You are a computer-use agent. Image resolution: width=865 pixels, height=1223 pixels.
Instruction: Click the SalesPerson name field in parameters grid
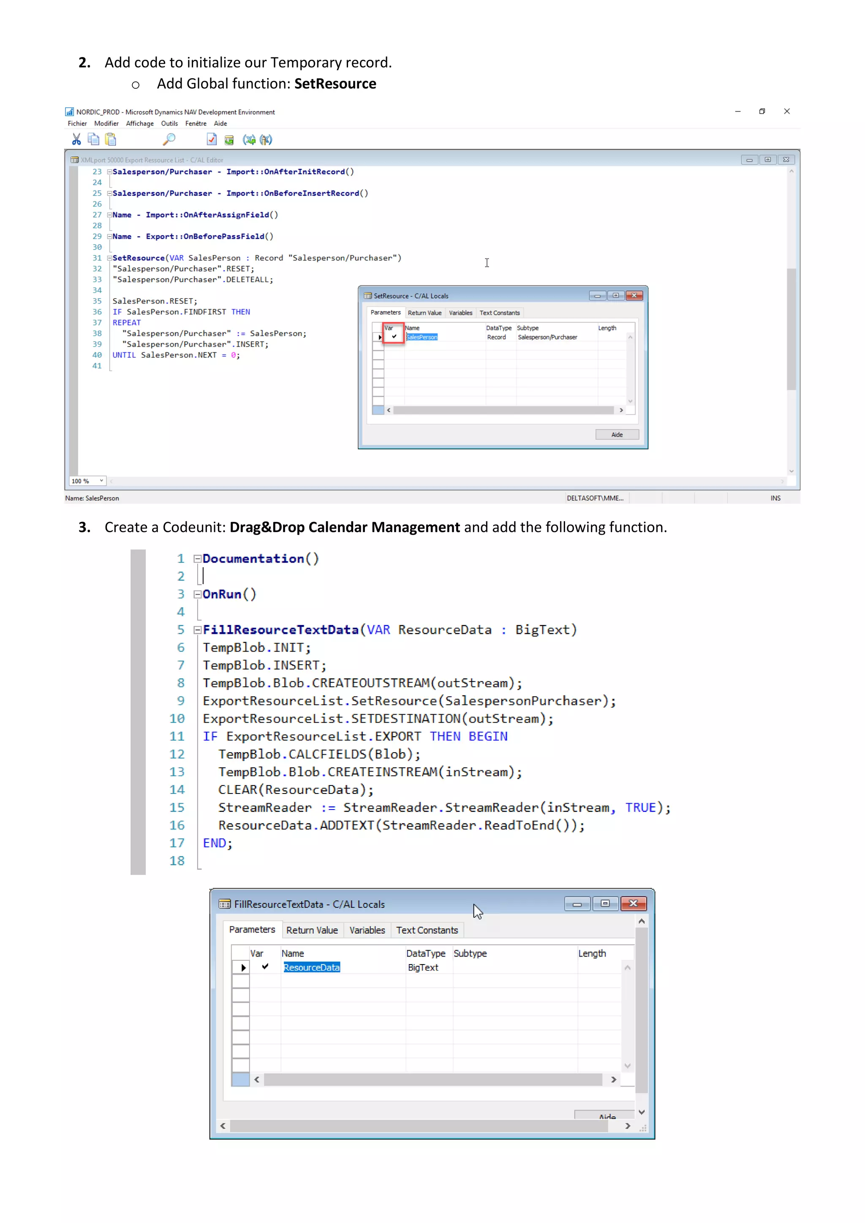click(x=445, y=337)
